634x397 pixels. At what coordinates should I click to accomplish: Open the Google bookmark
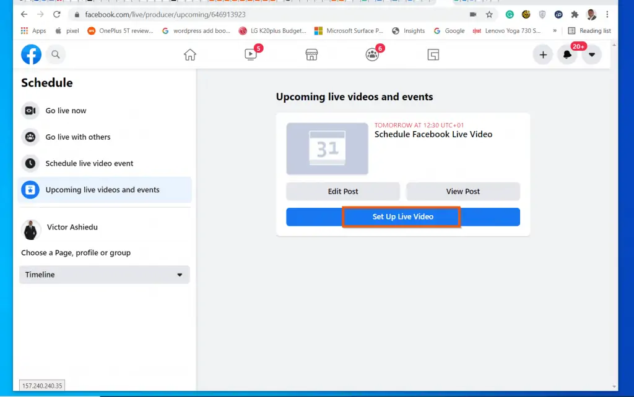(x=449, y=31)
